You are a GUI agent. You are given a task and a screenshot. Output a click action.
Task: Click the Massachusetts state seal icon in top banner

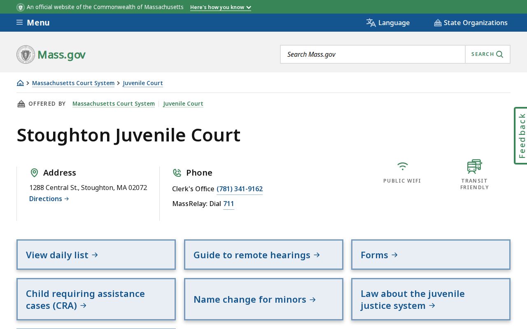(21, 7)
